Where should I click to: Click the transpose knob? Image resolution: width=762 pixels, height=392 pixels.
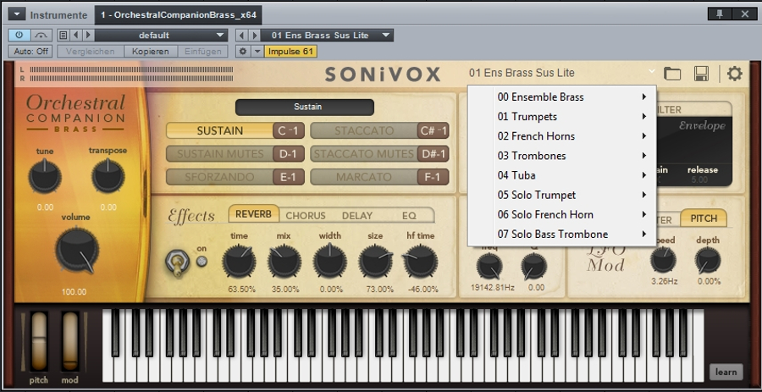pyautogui.click(x=108, y=177)
